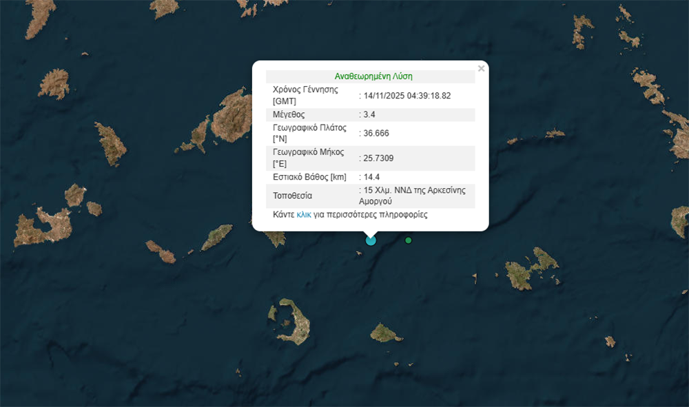Select the cyan earthquake epicenter marker
The width and height of the screenshot is (689, 407).
click(371, 240)
